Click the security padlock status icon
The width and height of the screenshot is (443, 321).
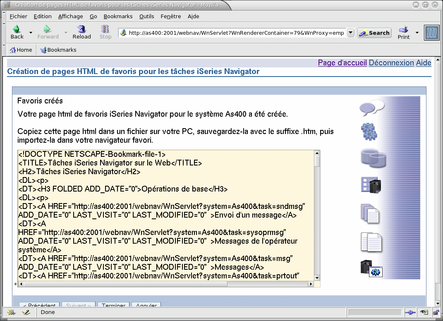(x=436, y=312)
